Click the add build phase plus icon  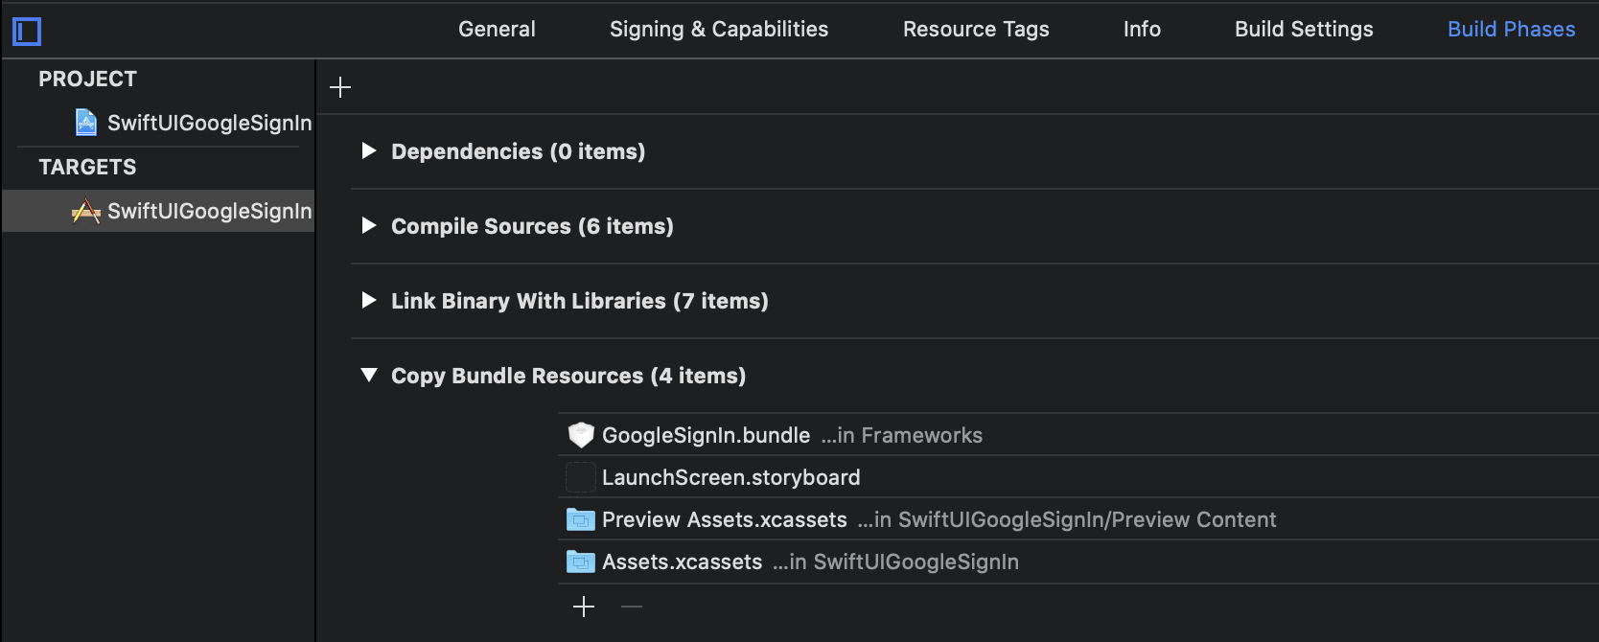pos(340,86)
